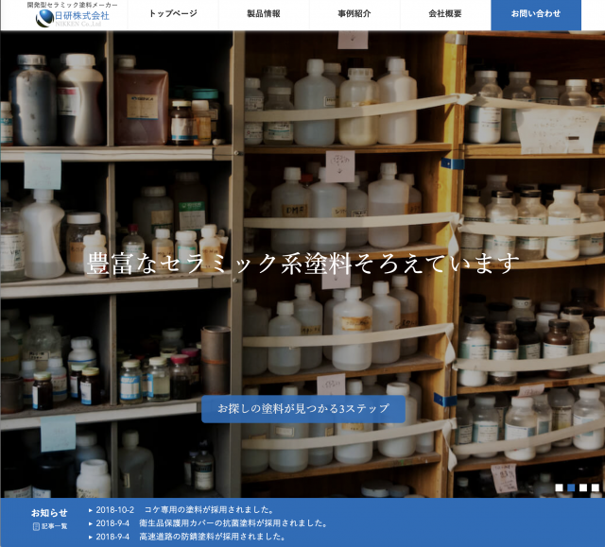Select 会社概要 in the top navigation
The width and height of the screenshot is (605, 547).
point(445,14)
